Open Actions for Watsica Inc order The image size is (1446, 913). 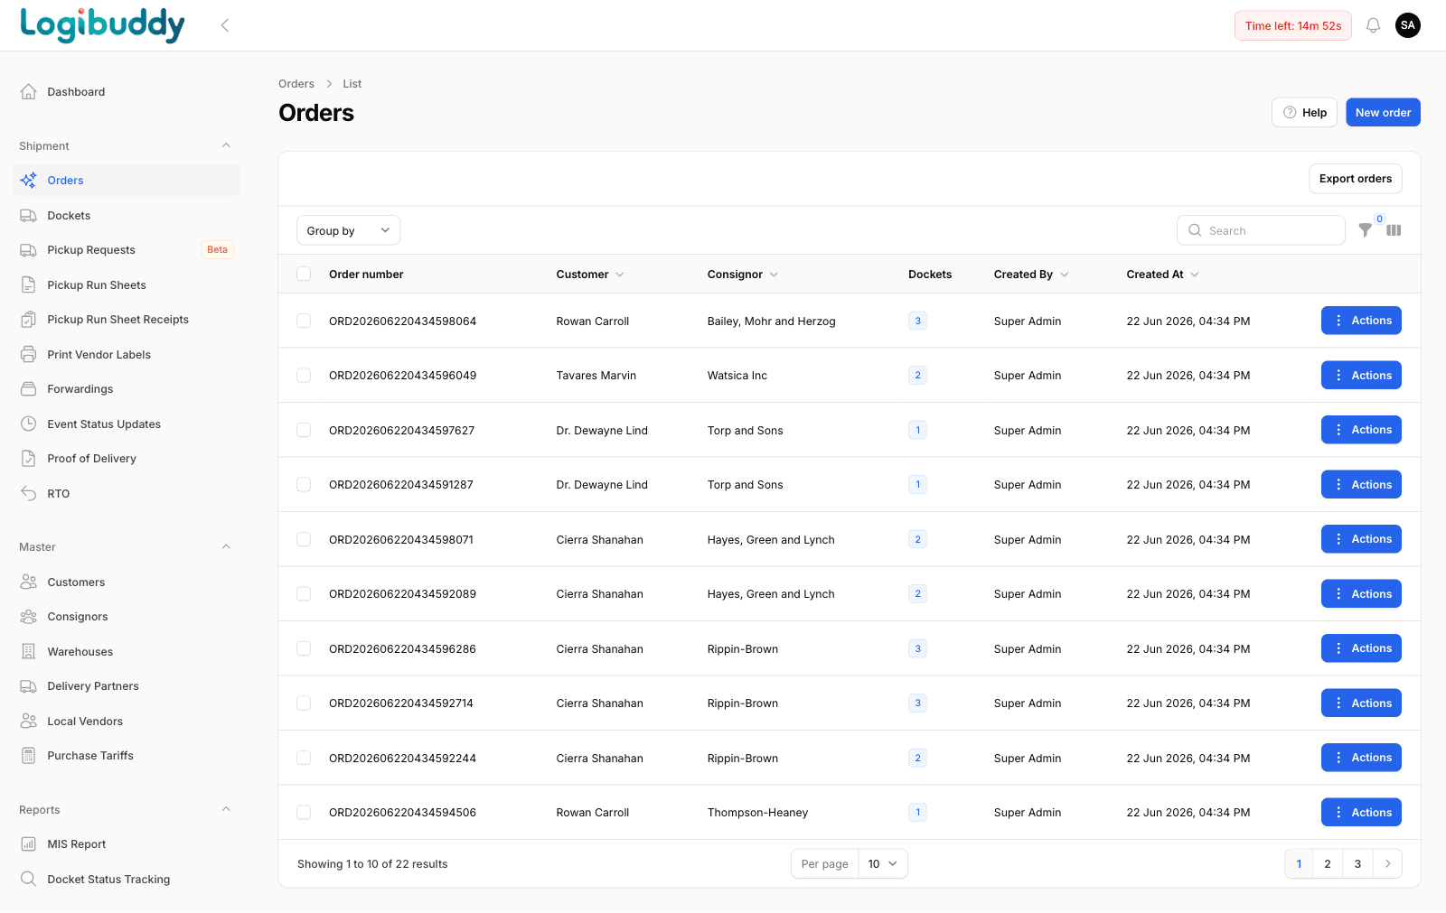[1361, 376]
